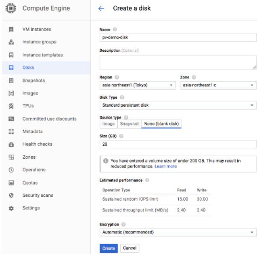Image resolution: width=257 pixels, height=254 pixels.
Task: Click the Size (GB) input field
Action: pos(177,144)
